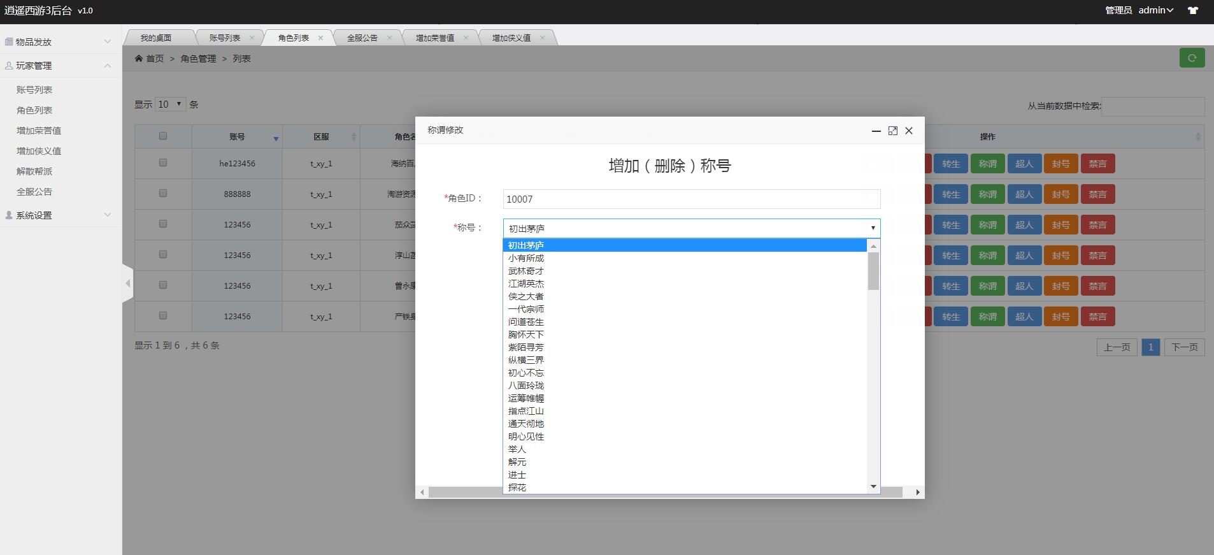The height and width of the screenshot is (555, 1214).
Task: Click the 角色ID input field
Action: point(691,199)
